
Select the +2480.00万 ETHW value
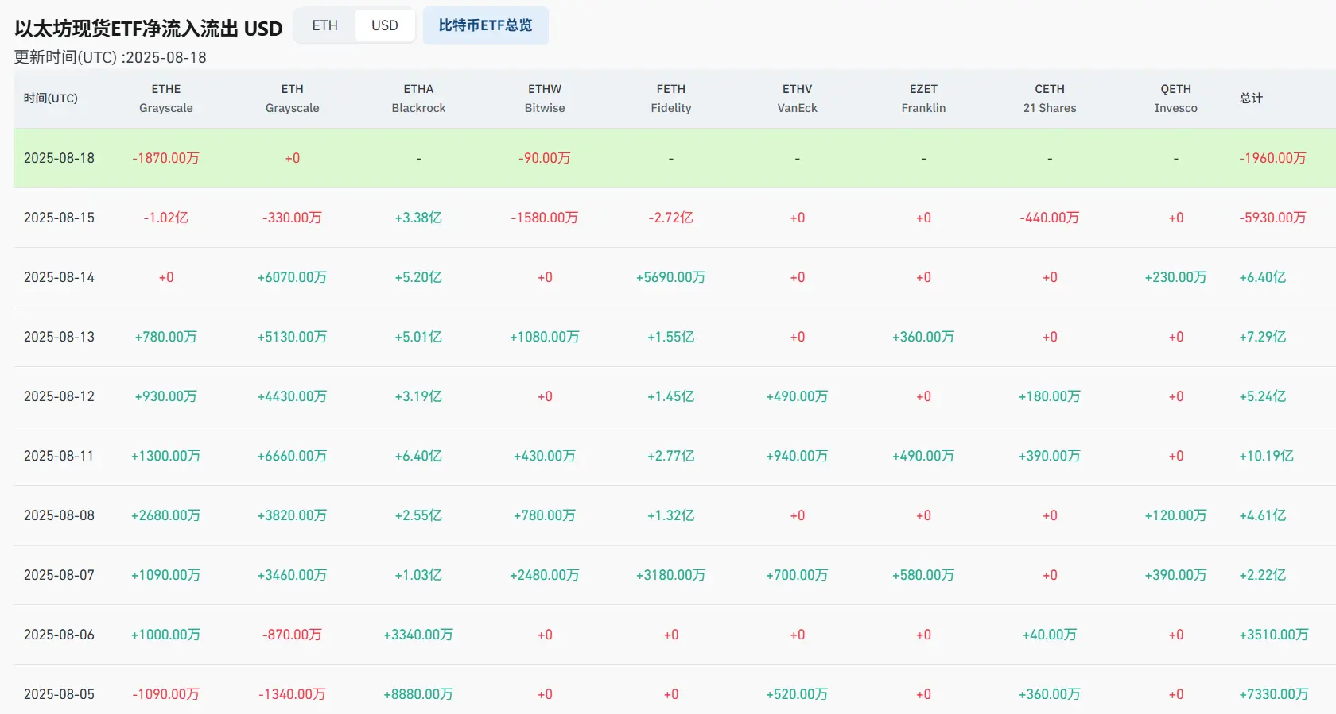coord(545,575)
